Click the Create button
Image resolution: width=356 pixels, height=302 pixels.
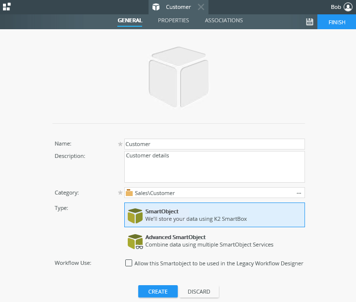click(158, 292)
